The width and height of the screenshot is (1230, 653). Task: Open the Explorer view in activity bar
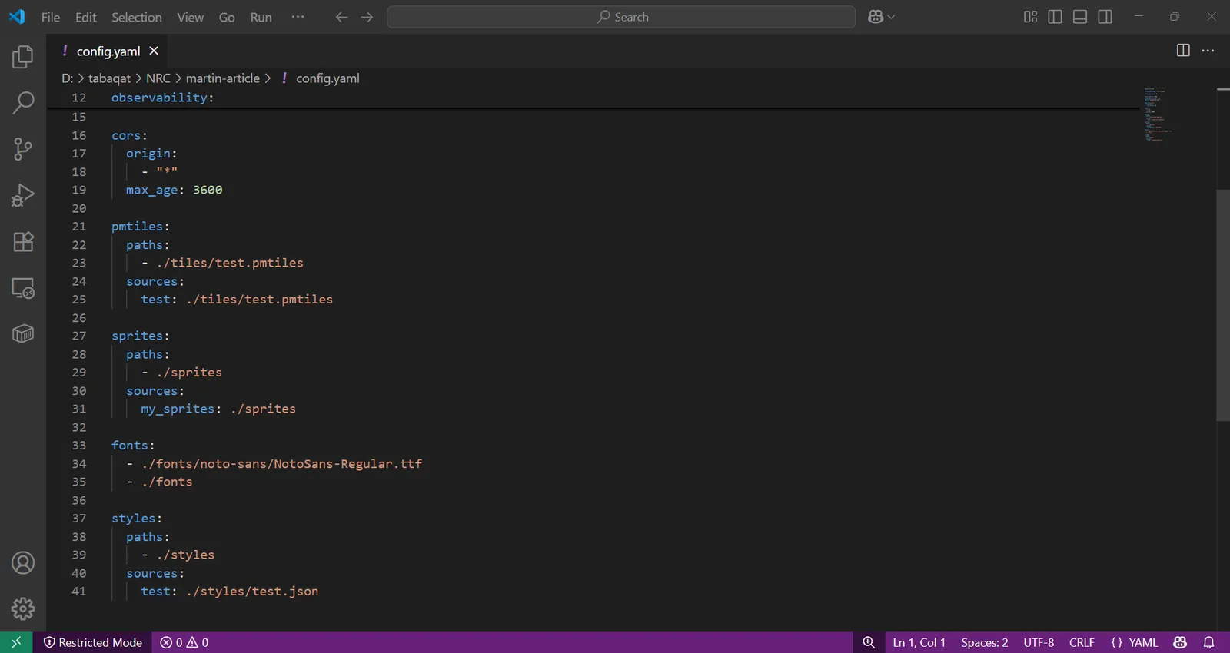click(x=23, y=57)
